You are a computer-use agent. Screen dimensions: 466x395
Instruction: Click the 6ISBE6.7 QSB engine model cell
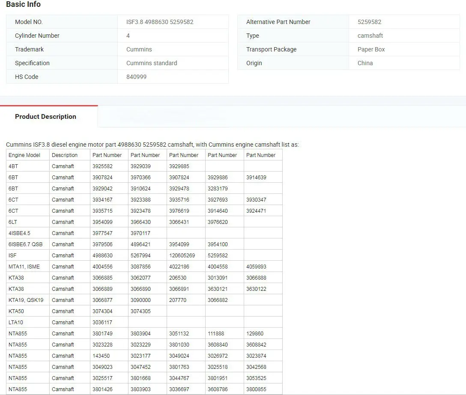point(25,244)
